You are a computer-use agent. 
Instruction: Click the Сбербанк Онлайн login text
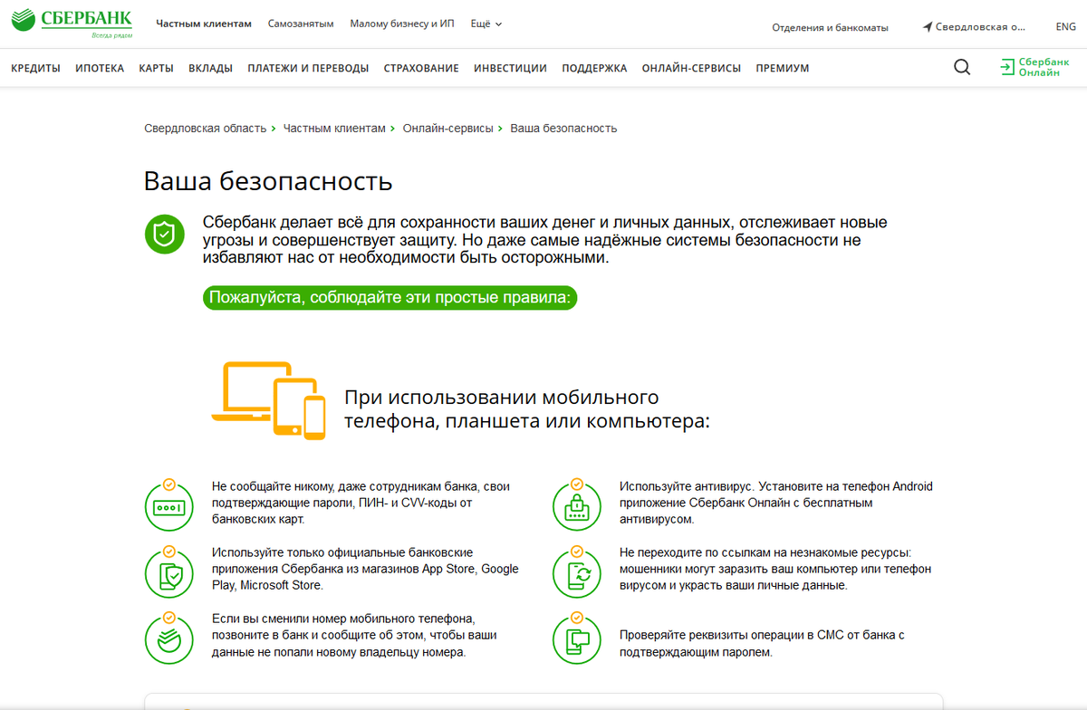[1044, 67]
